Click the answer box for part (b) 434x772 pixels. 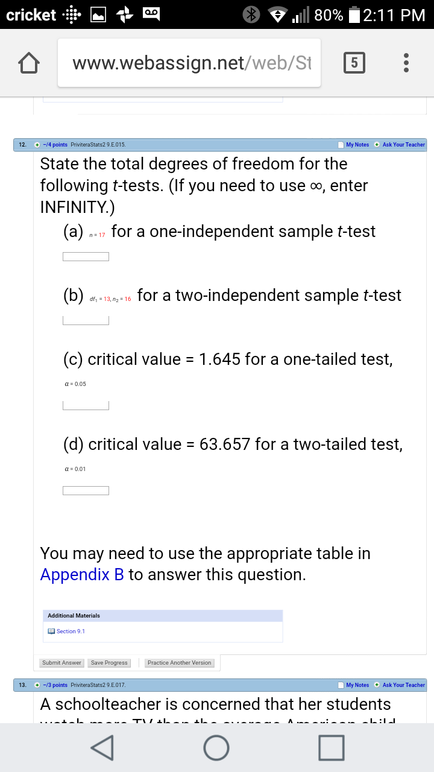point(86,320)
